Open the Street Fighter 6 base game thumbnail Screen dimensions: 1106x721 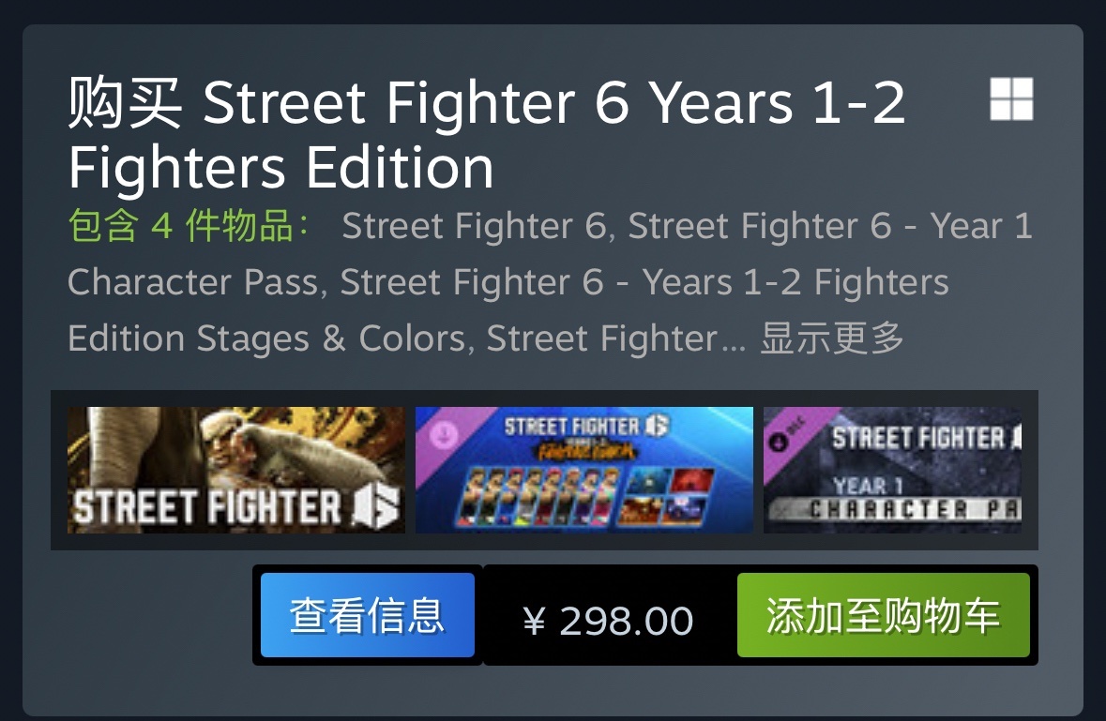236,470
